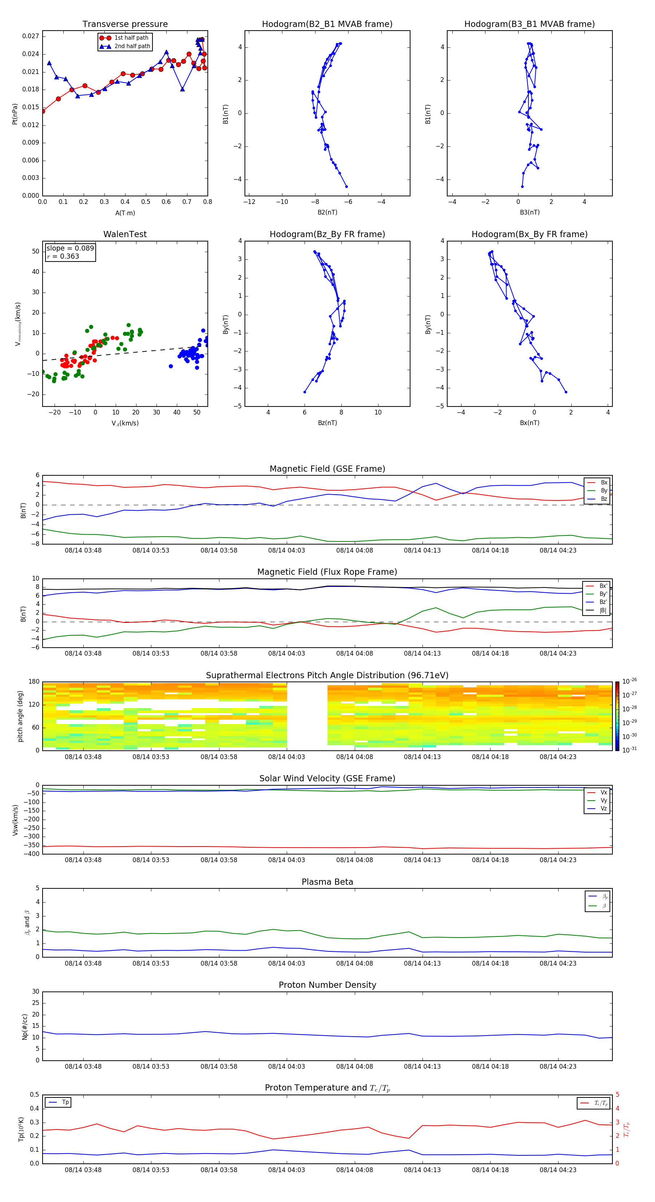Click the 'βp and β' y-axis label
Viewport: 655px width, 1202px height.
pyautogui.click(x=27, y=923)
